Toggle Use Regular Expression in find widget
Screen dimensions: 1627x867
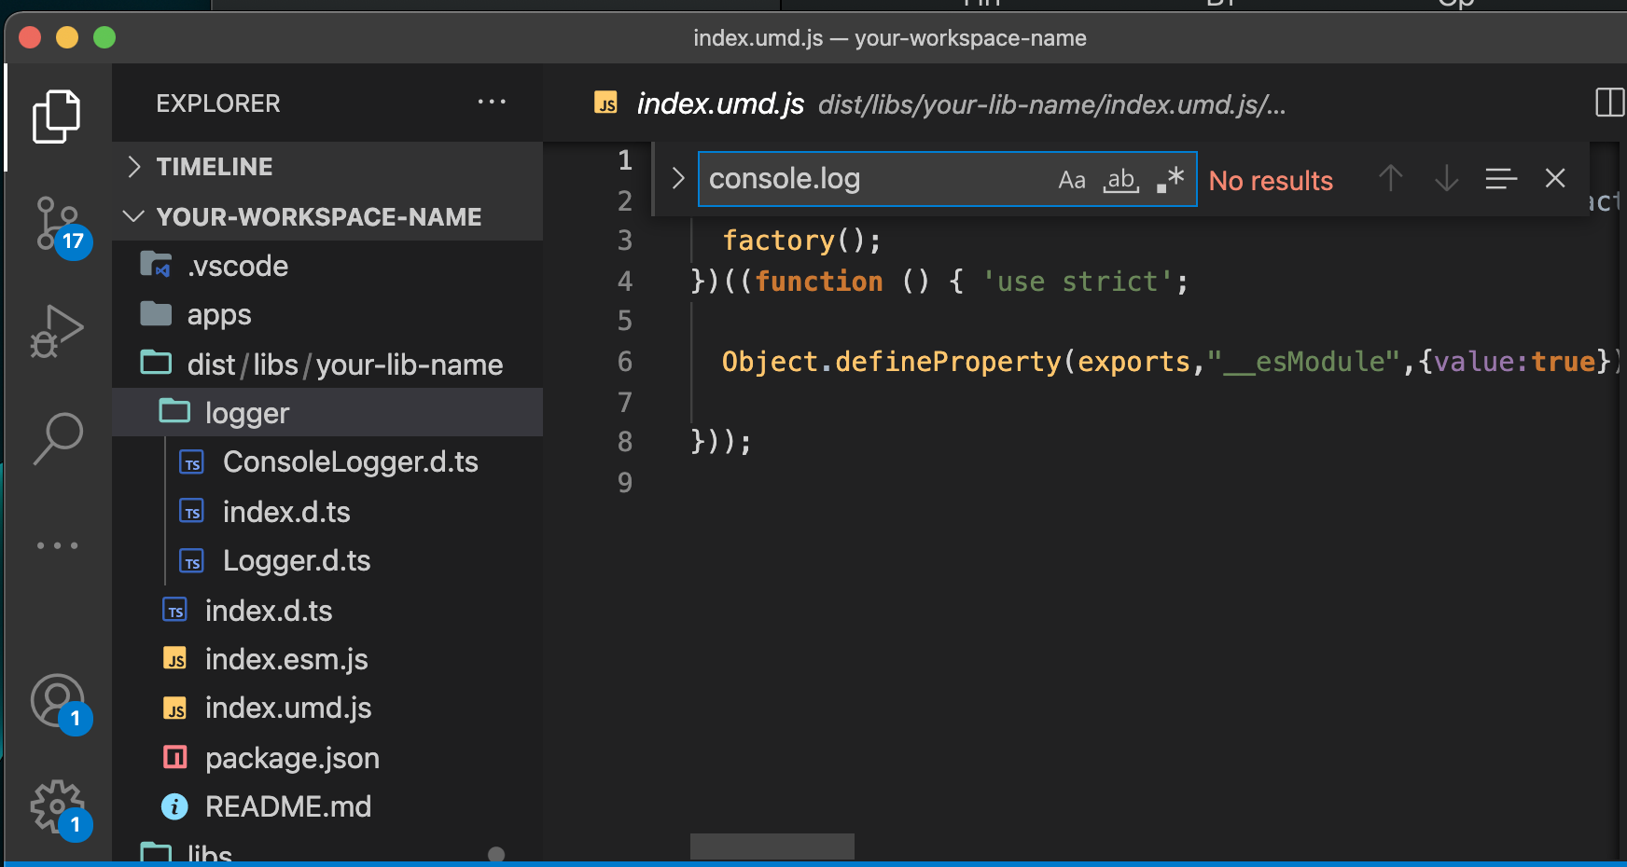[x=1170, y=179]
